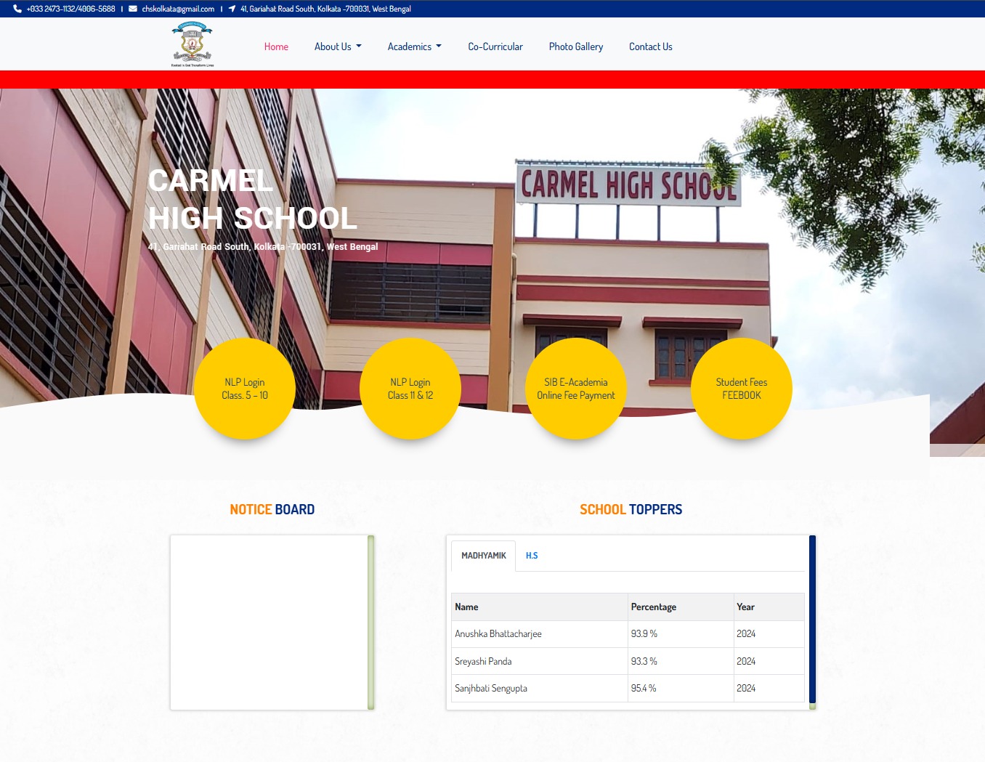Open NLP Login Class 5–10 circle
985x762 pixels.
click(245, 389)
